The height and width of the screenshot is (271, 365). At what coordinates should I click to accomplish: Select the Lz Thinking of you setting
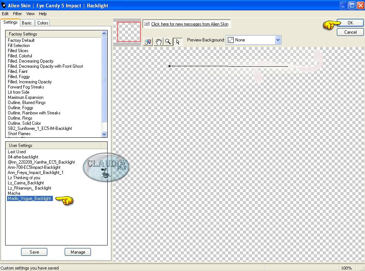point(24,178)
